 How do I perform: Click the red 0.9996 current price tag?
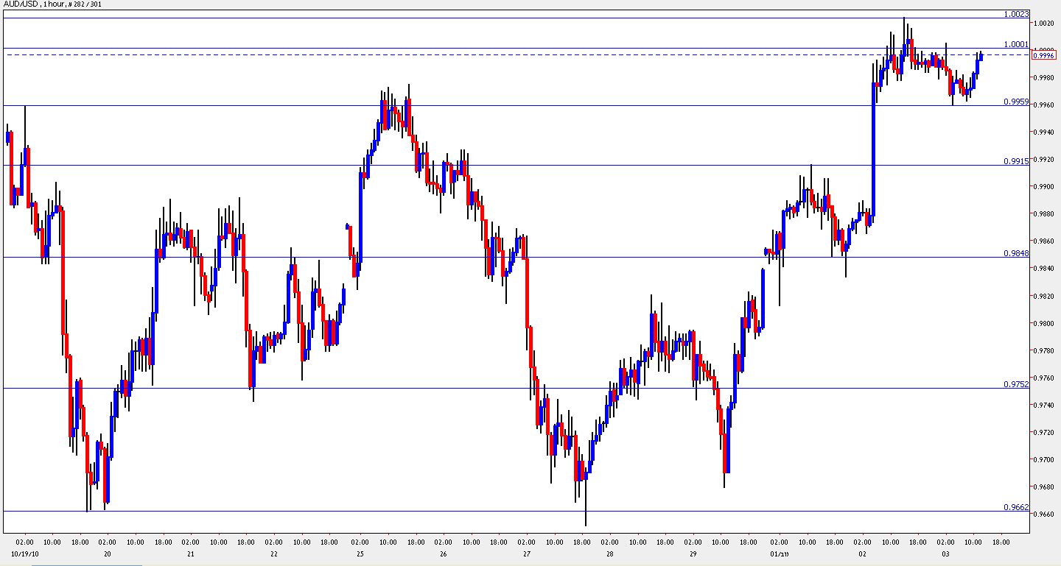(1044, 54)
